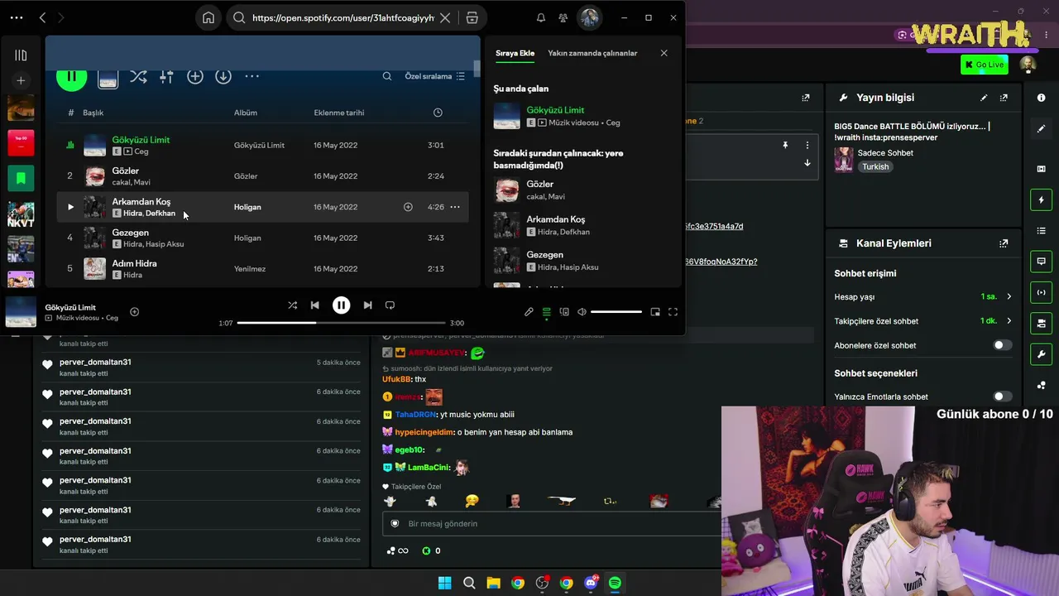Viewport: 1059px width, 596px height.
Task: Edit Yayın bilgisi with the pencil icon
Action: (984, 98)
